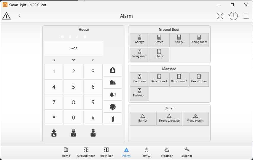Viewport: 253px width, 160px height.
Task: Switch to the Home tab
Action: 66,152
